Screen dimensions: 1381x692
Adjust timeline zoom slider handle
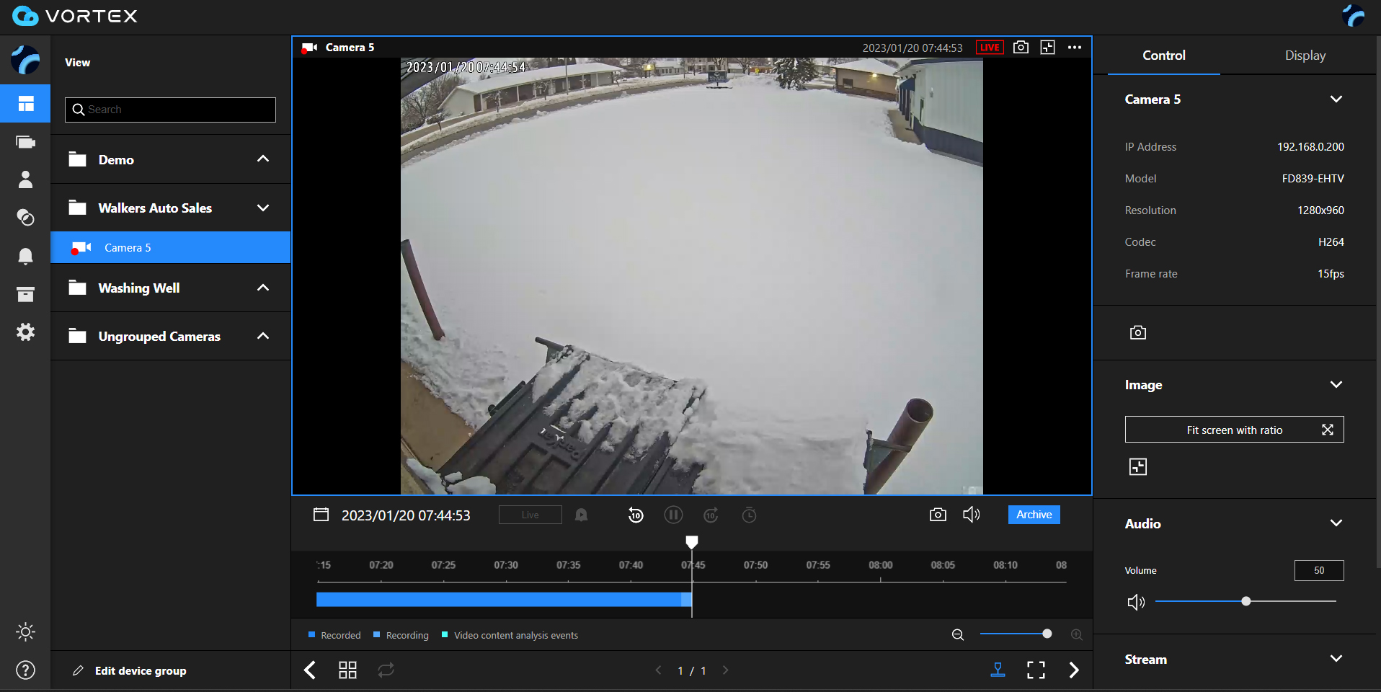[1047, 634]
